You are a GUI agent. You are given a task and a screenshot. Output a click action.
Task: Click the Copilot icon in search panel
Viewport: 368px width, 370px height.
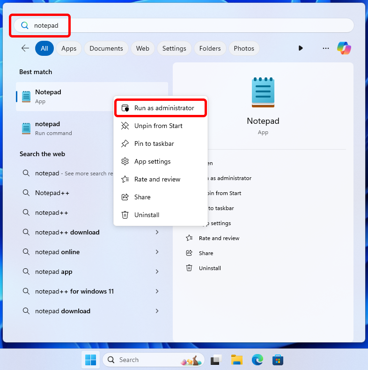coord(344,48)
